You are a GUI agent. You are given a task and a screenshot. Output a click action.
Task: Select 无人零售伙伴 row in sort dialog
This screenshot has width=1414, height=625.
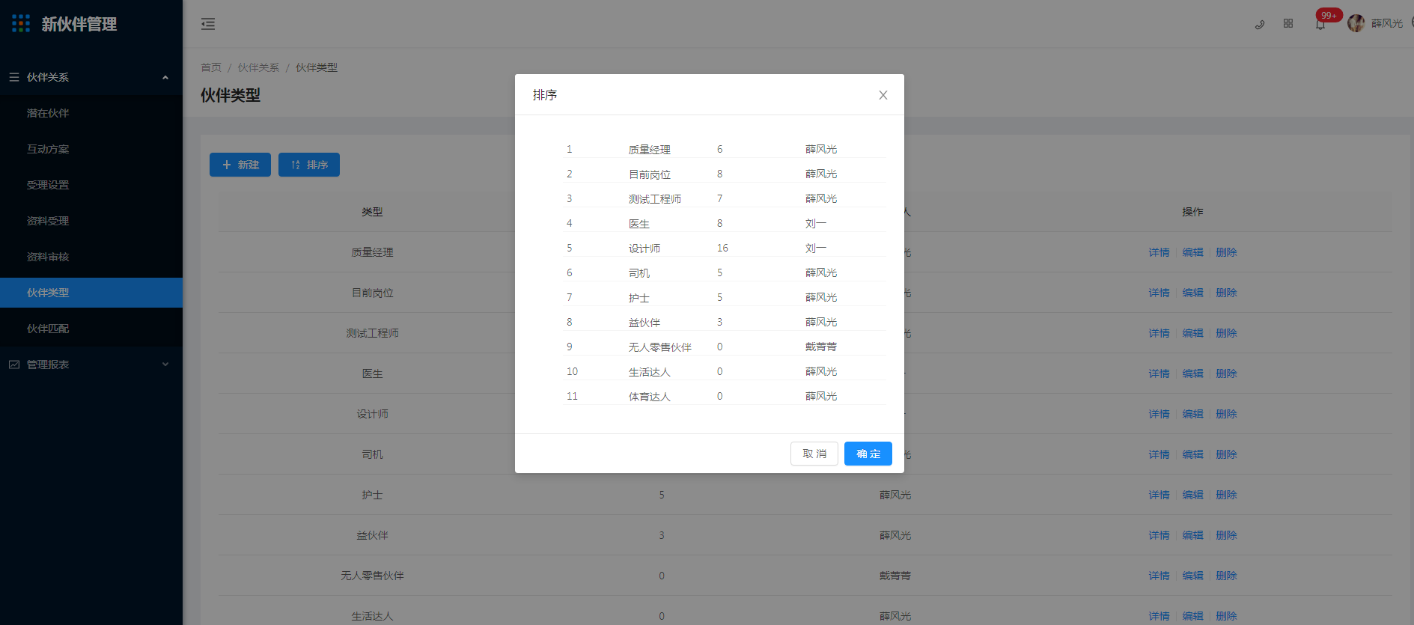725,347
